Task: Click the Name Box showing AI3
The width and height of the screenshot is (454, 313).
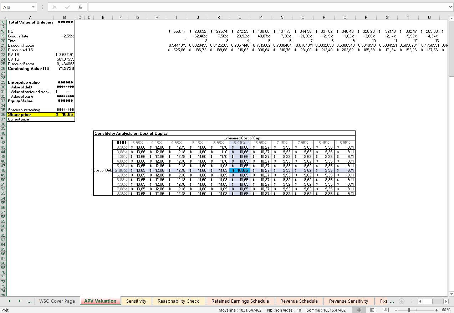Action: [x=16, y=7]
